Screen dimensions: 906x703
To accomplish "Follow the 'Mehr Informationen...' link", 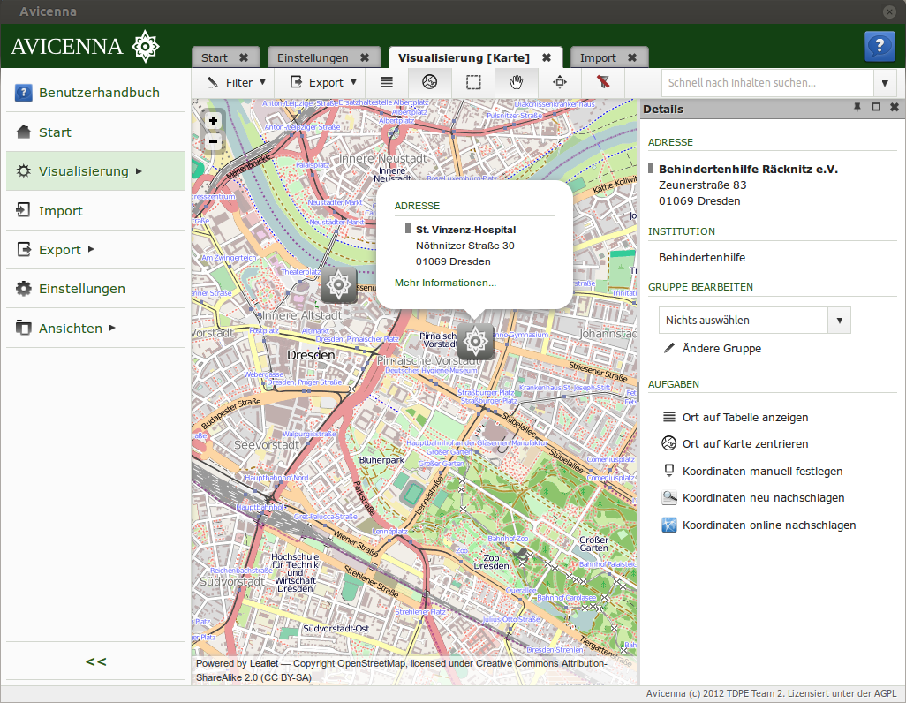I will [x=445, y=283].
